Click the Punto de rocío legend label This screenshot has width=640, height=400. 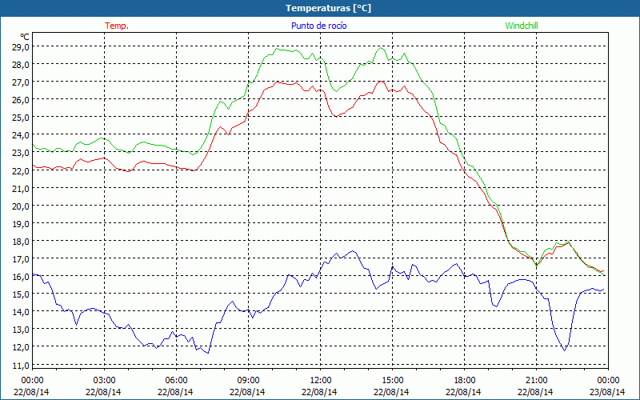point(318,26)
